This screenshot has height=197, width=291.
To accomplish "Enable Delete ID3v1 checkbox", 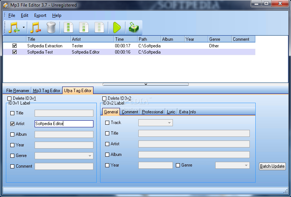I will 9,98.
